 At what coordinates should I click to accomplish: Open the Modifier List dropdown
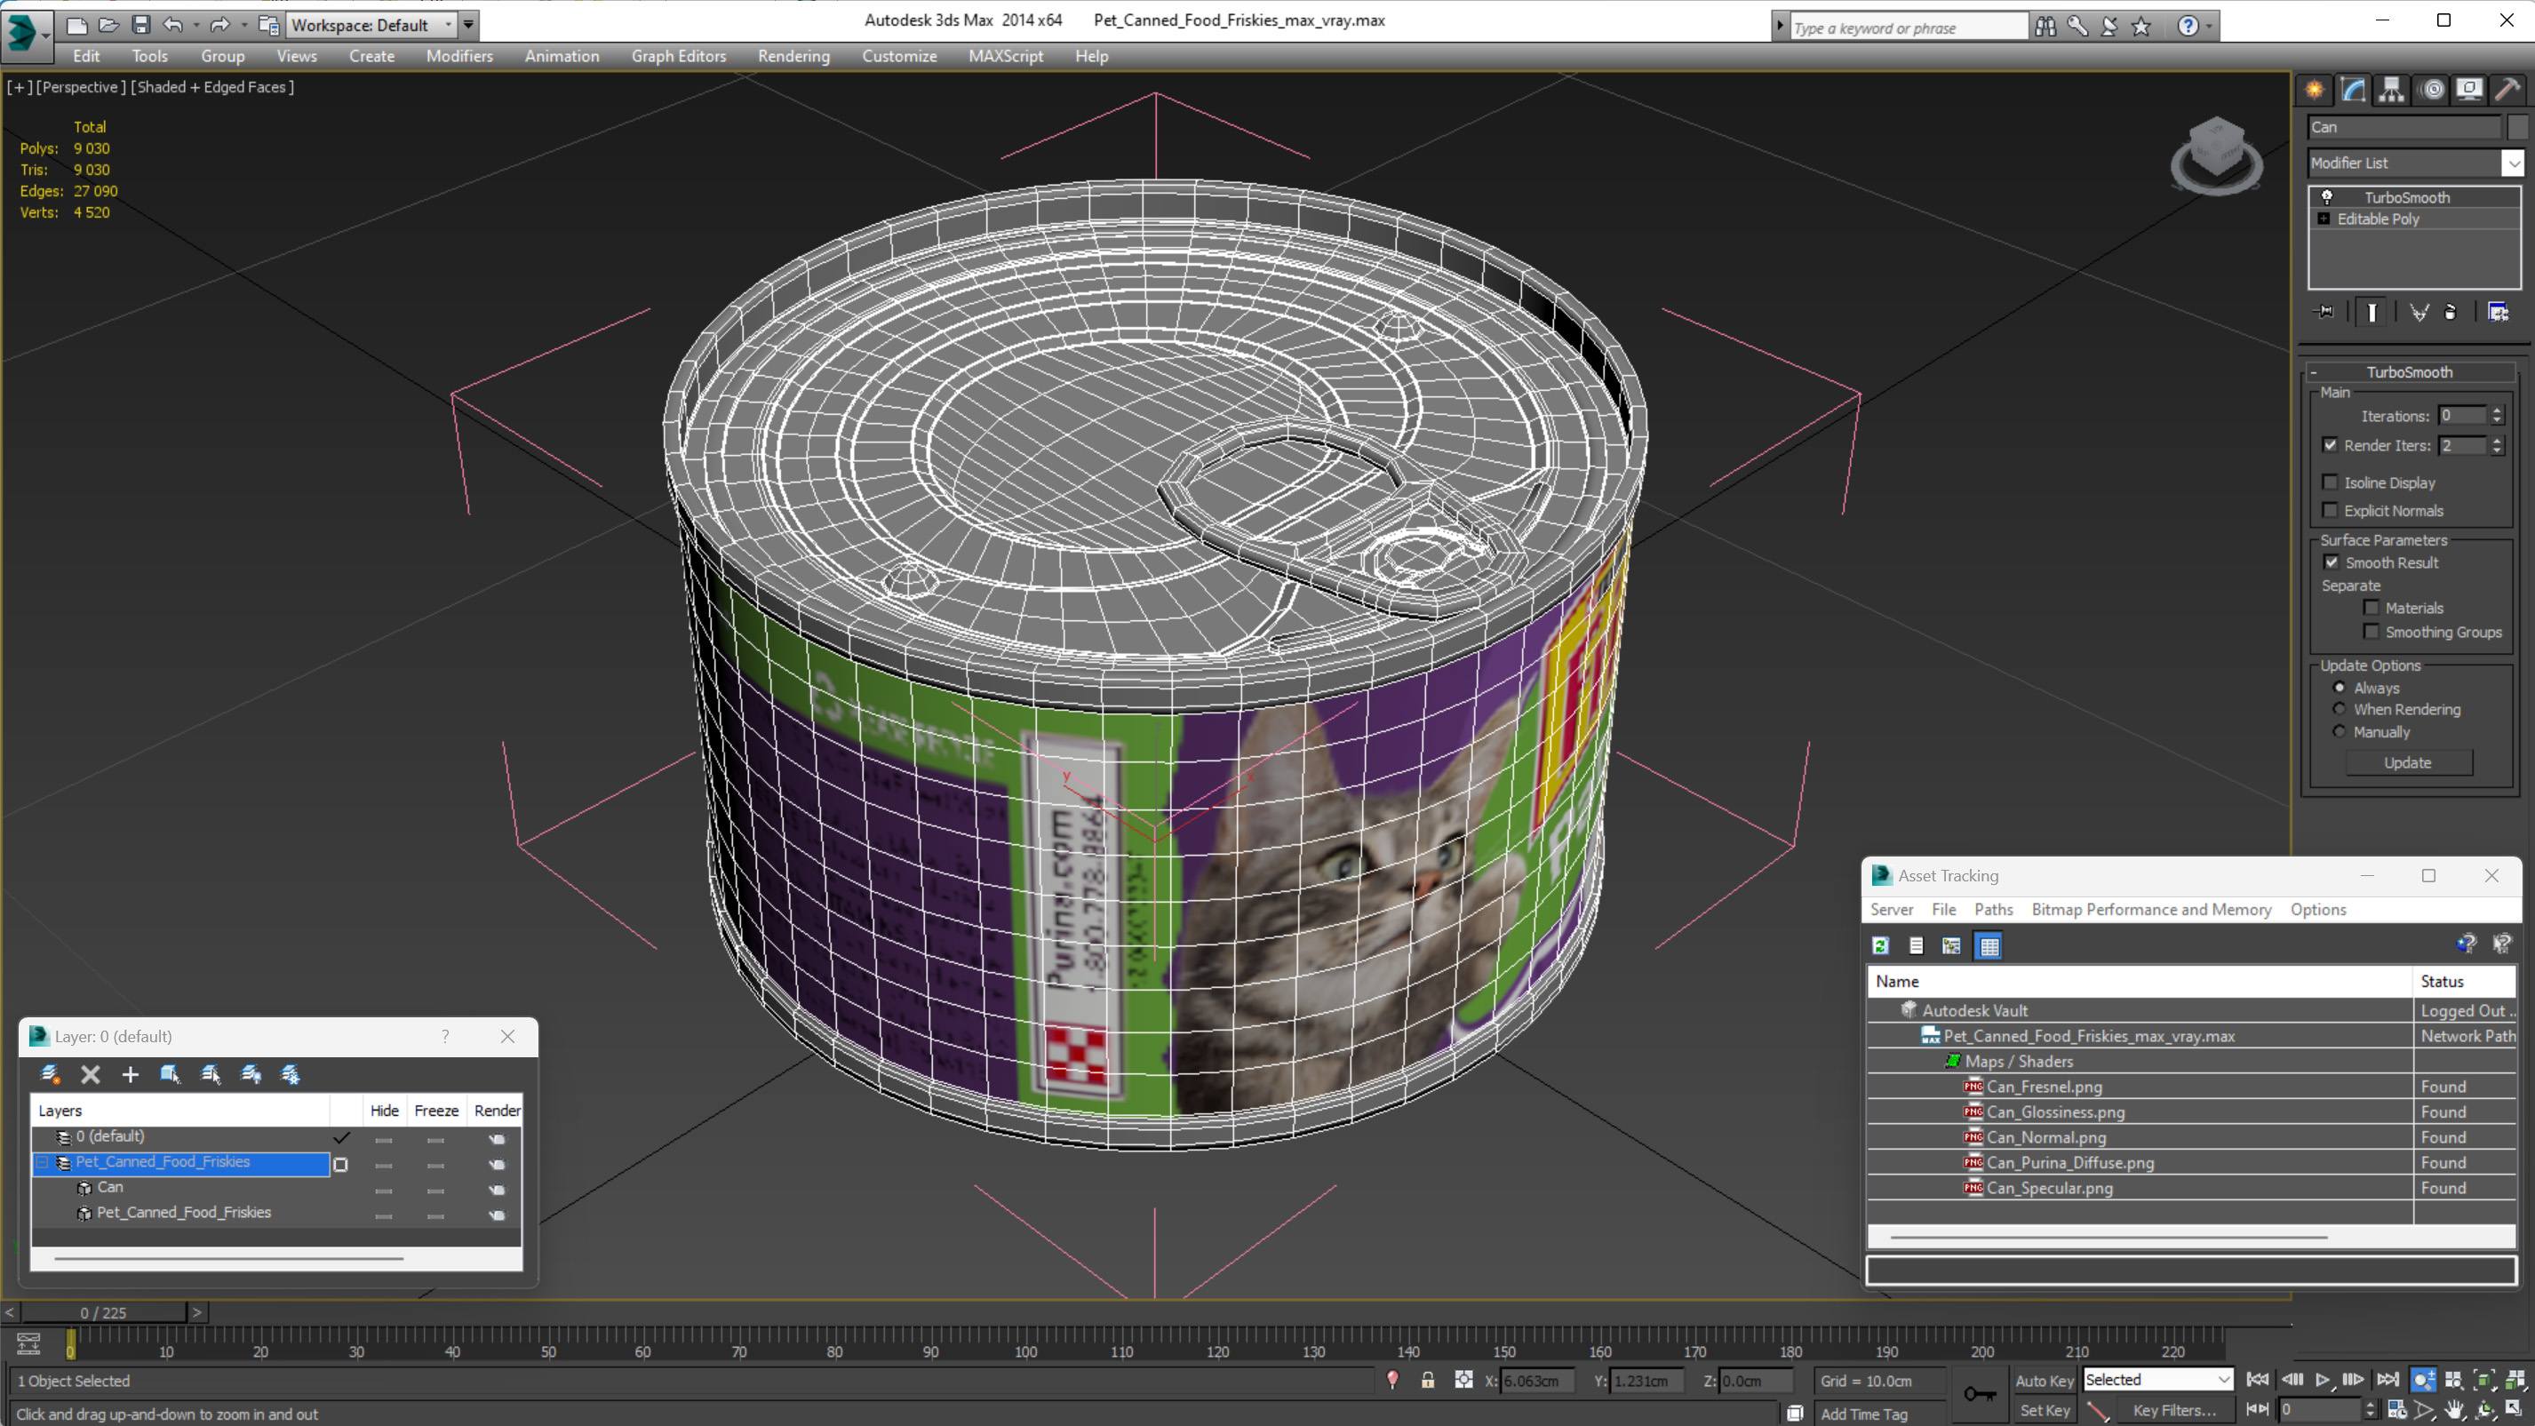pos(2514,163)
